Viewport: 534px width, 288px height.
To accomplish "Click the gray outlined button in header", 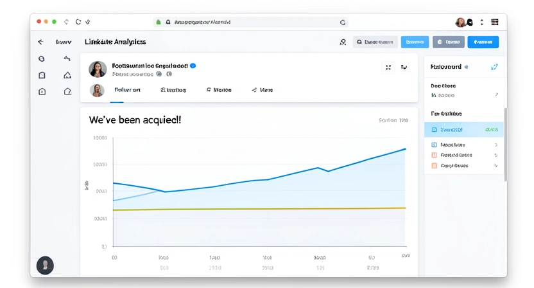I will point(375,42).
